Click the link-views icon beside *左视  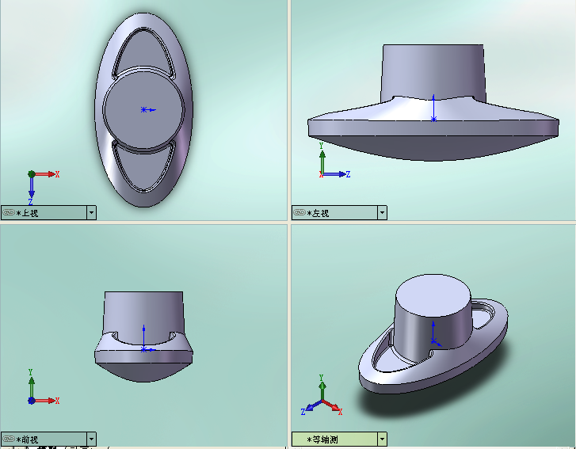click(x=299, y=212)
